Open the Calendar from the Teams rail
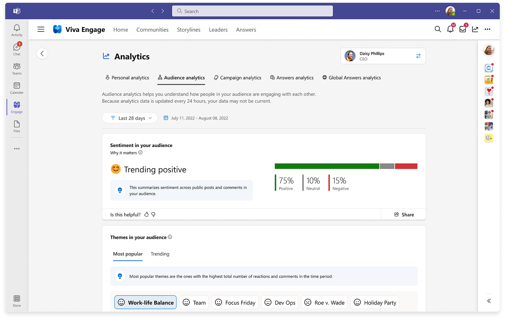Image resolution: width=505 pixels, height=319 pixels. pos(16,87)
